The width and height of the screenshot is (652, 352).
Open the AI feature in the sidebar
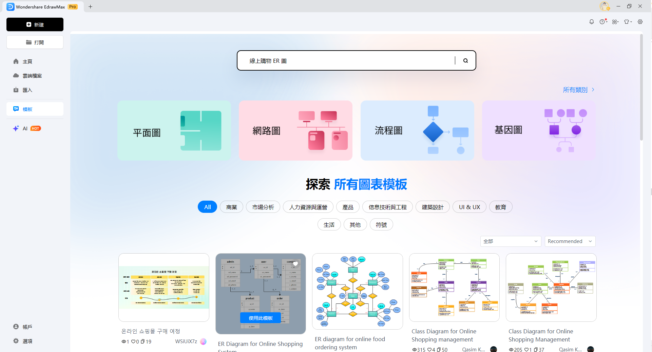click(x=24, y=129)
